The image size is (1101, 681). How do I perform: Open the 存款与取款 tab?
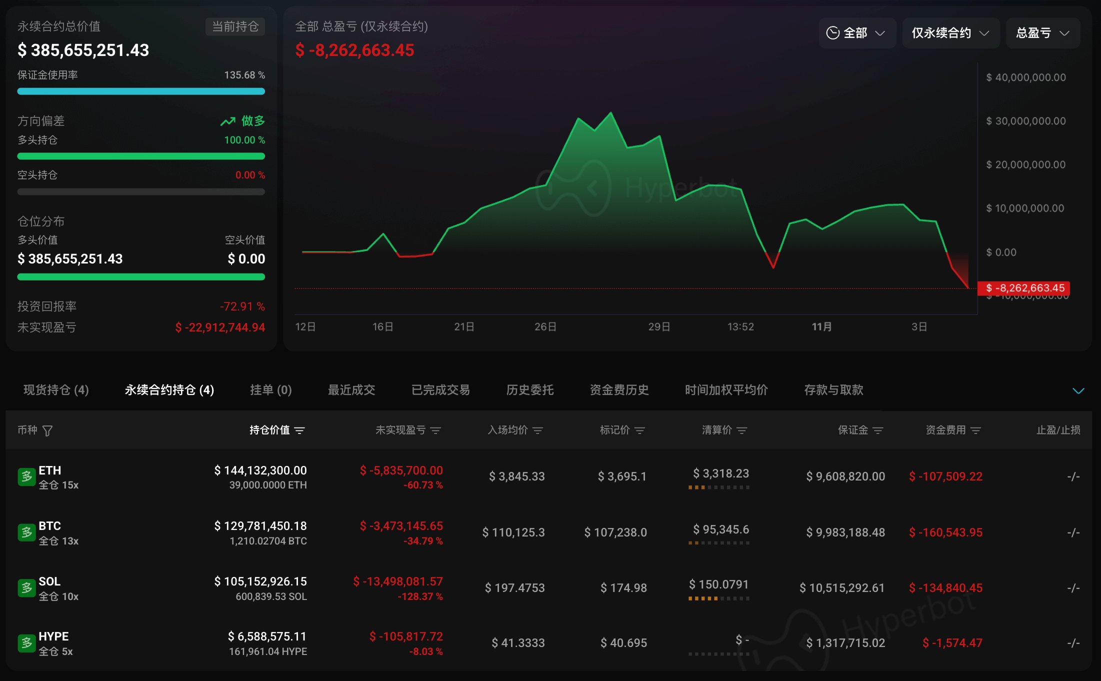(833, 390)
